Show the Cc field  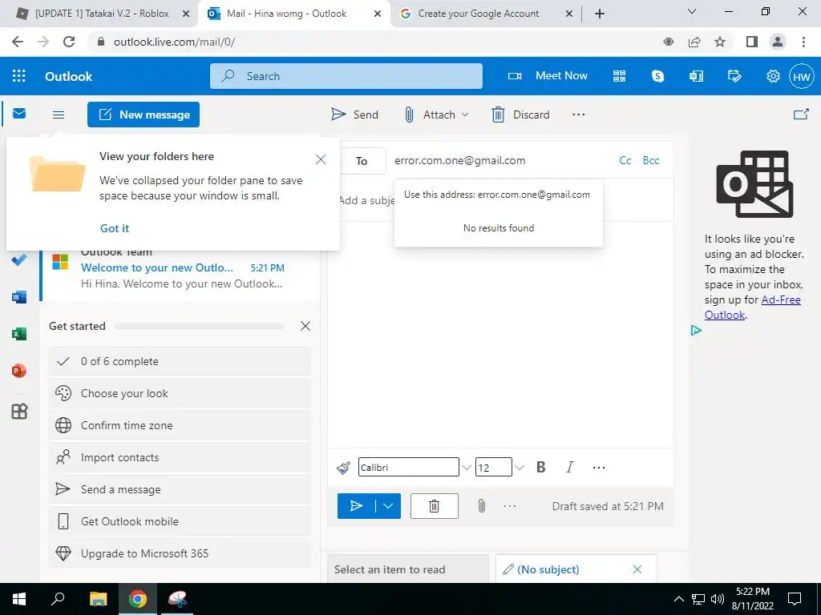click(x=625, y=160)
